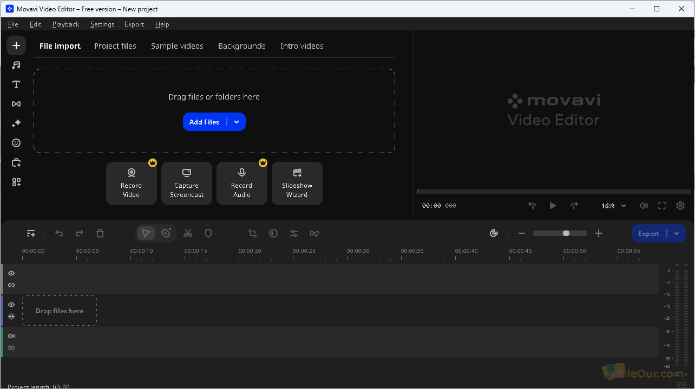Toggle visibility eye of main video track

(11, 305)
